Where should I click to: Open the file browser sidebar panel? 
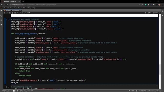(x=1, y=10)
